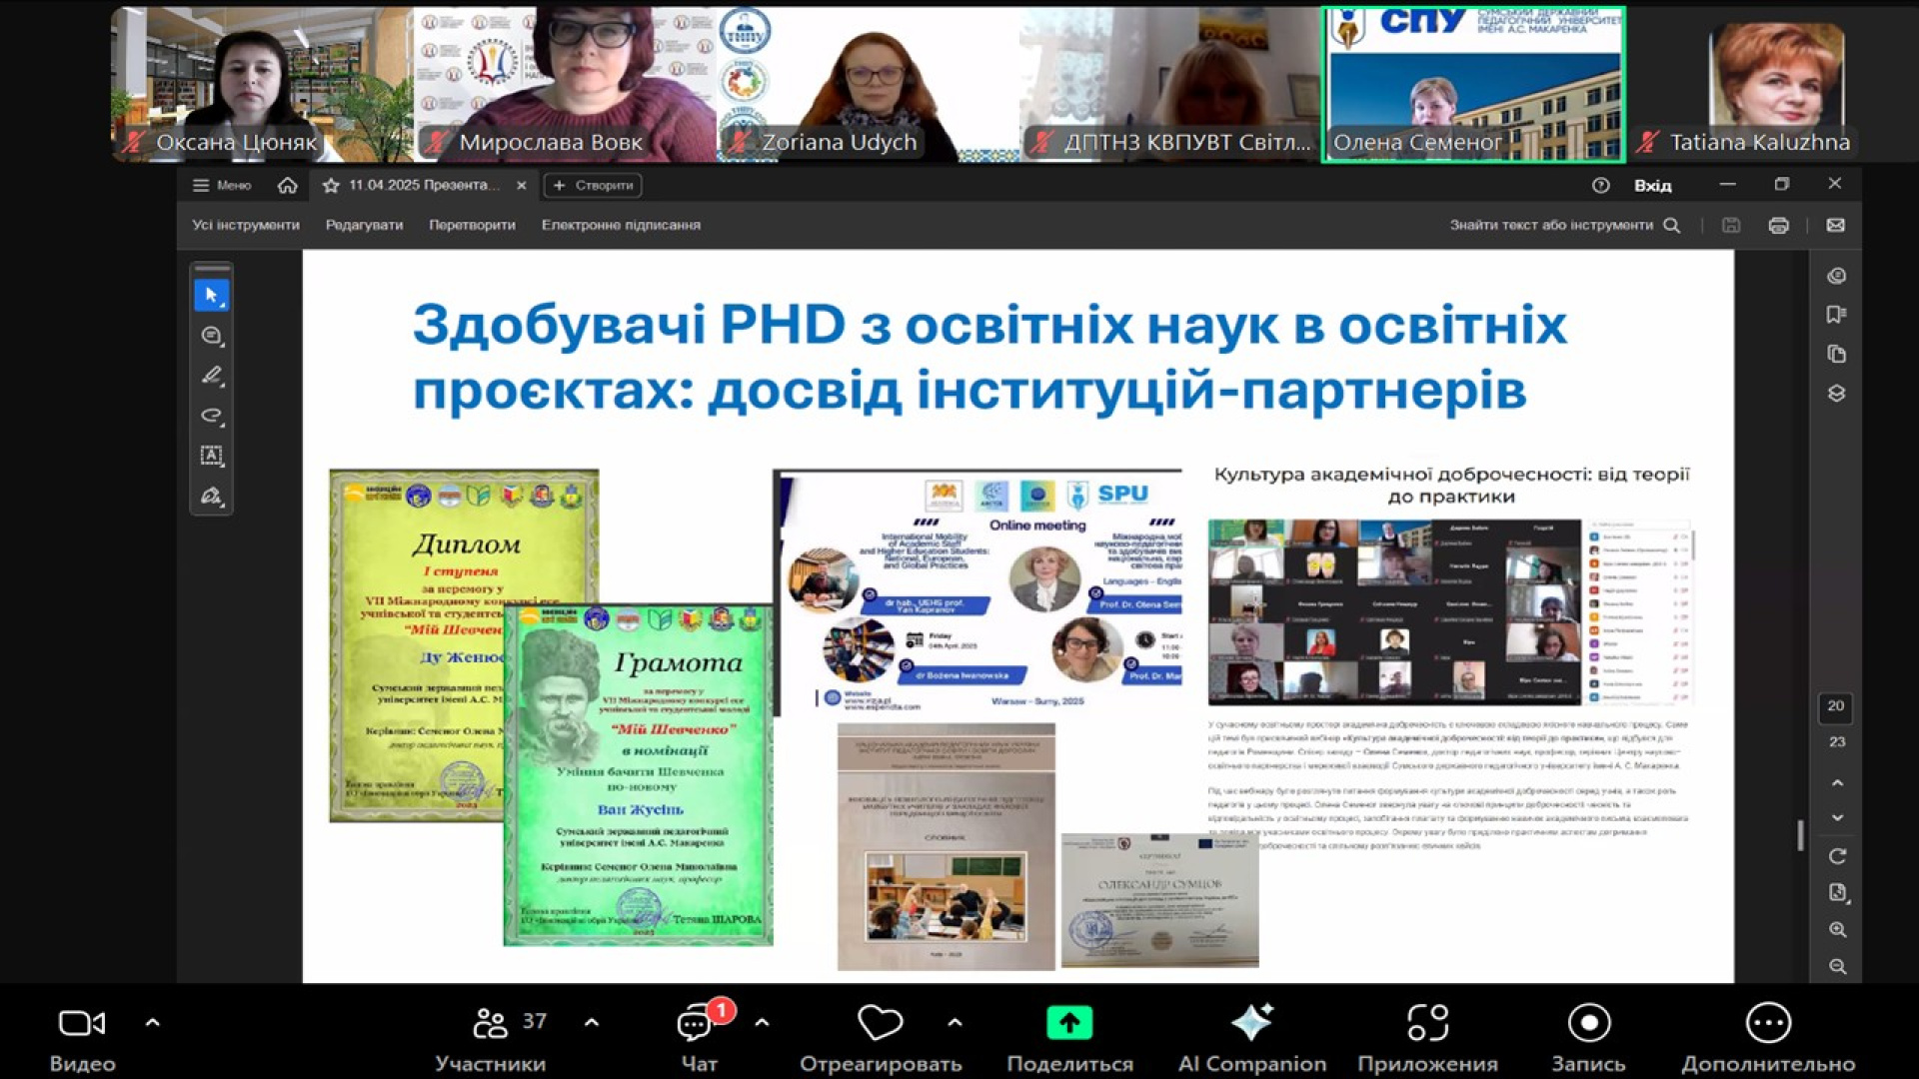Viewport: 1919px width, 1079px height.
Task: Close the 11.04.2025 presentation tab
Action: tap(521, 185)
